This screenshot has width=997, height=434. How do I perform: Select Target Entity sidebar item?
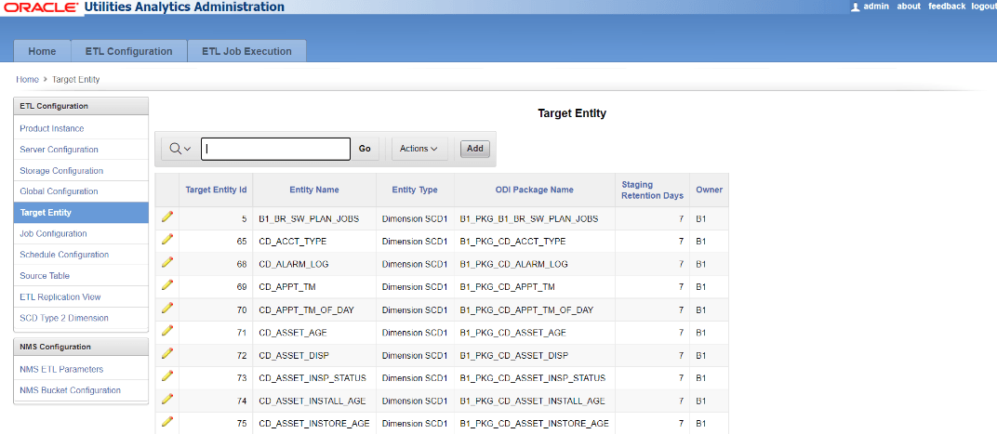[81, 213]
